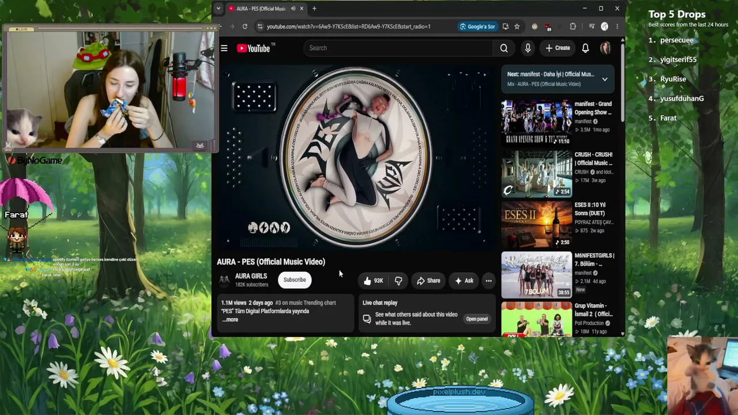Dislike the video with thumbs down
The height and width of the screenshot is (415, 738).
tap(398, 281)
